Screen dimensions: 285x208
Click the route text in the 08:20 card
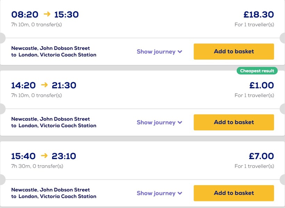54,52
